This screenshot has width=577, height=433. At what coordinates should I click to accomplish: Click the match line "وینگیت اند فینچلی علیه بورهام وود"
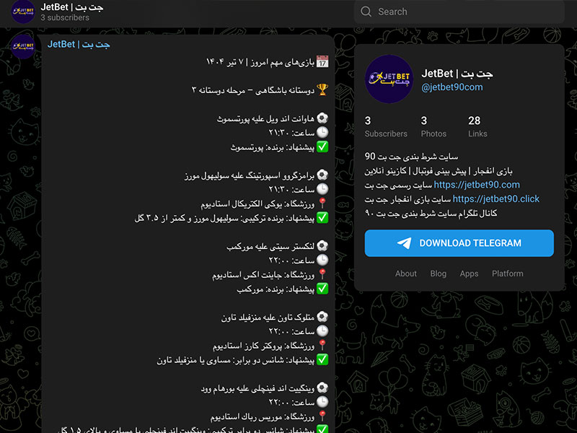[x=257, y=388]
